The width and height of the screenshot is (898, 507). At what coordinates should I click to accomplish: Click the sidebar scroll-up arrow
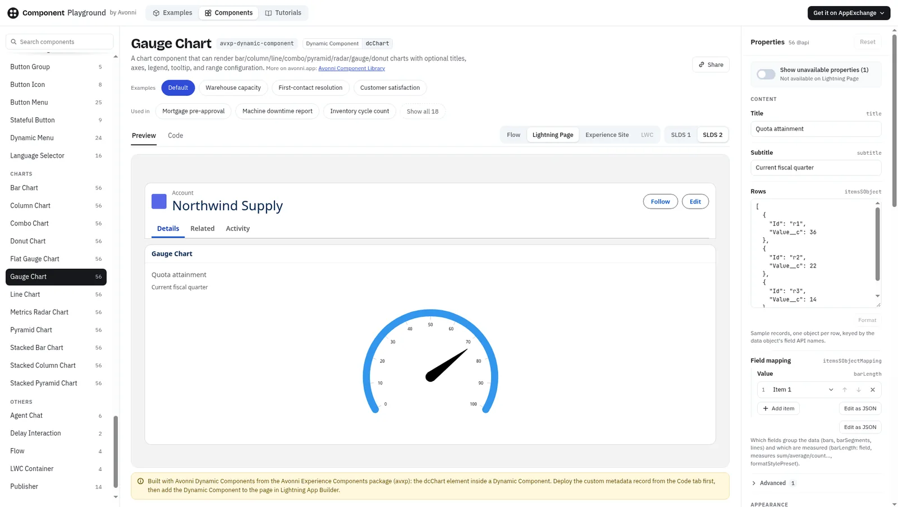click(116, 57)
